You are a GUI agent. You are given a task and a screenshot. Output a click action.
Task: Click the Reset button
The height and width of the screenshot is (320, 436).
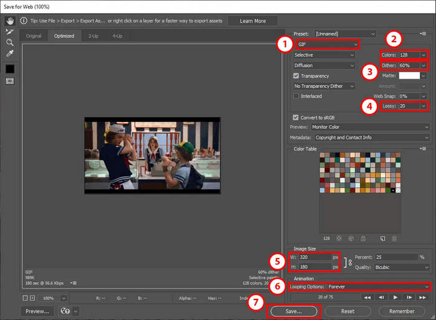pos(348,311)
